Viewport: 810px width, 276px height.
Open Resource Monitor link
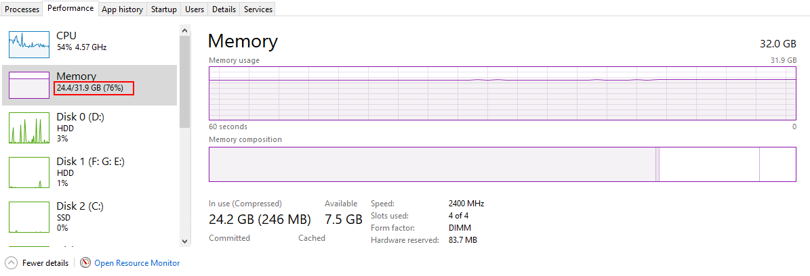[x=137, y=263]
